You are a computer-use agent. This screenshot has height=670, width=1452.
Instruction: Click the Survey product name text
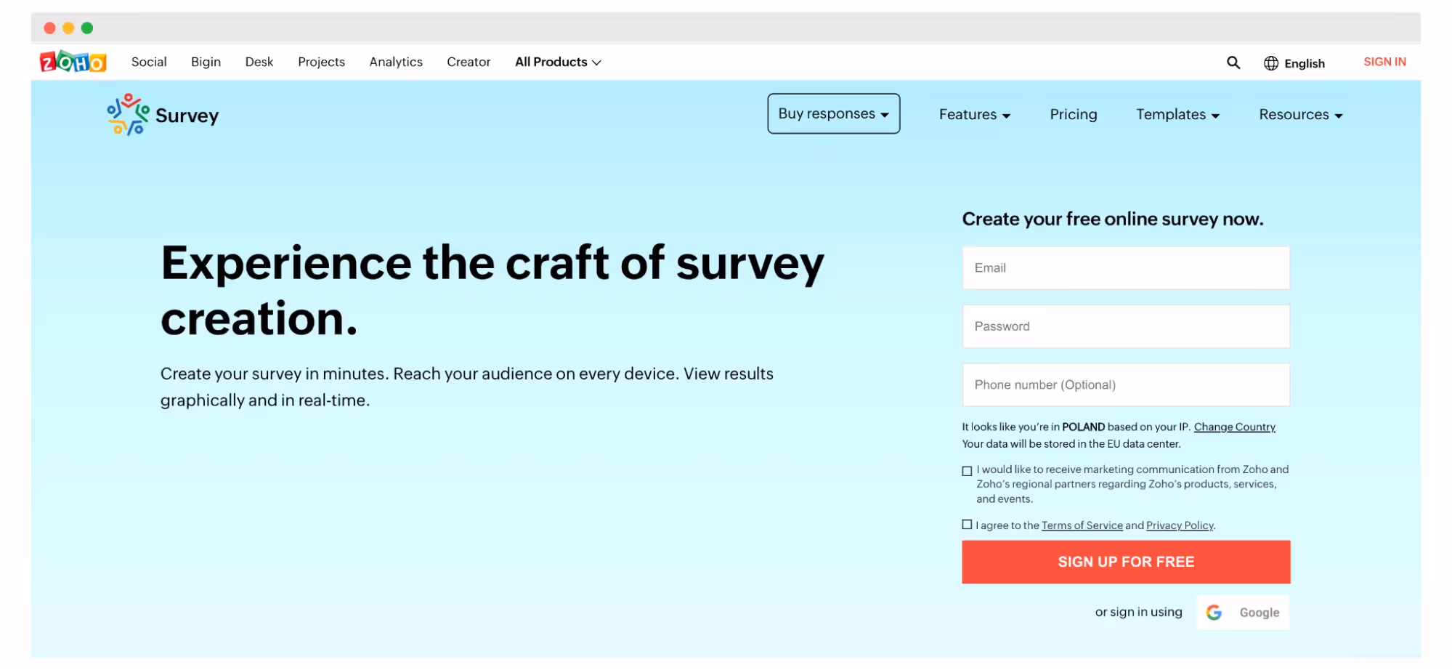point(187,116)
